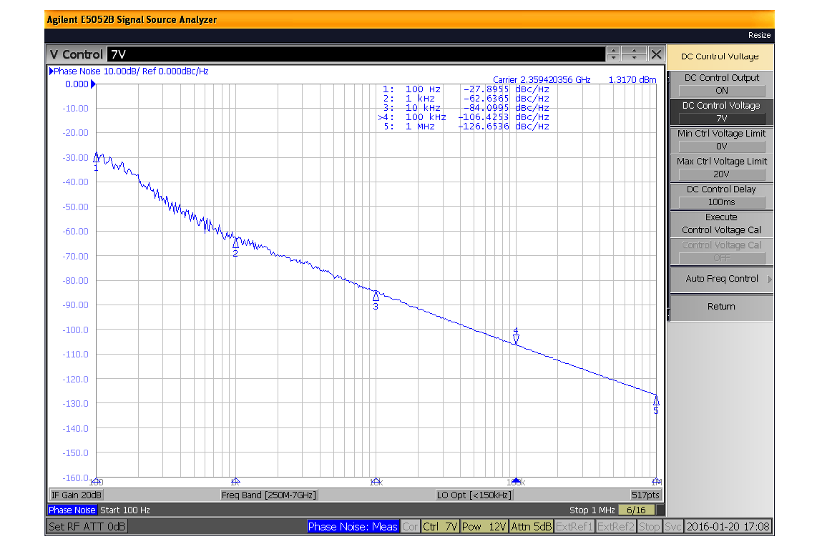Image resolution: width=817 pixels, height=544 pixels.
Task: Click the second title bar down stepper arrow
Action: (x=635, y=57)
